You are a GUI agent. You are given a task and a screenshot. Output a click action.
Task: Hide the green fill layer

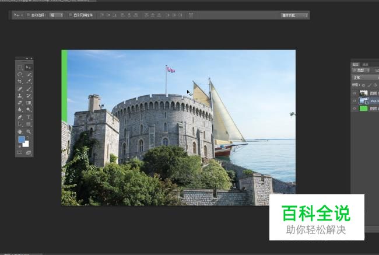[x=355, y=109]
